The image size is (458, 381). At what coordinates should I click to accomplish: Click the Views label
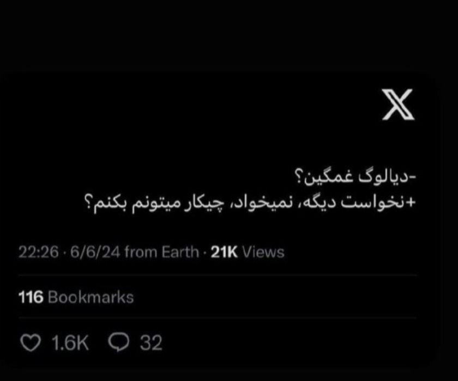click(263, 252)
